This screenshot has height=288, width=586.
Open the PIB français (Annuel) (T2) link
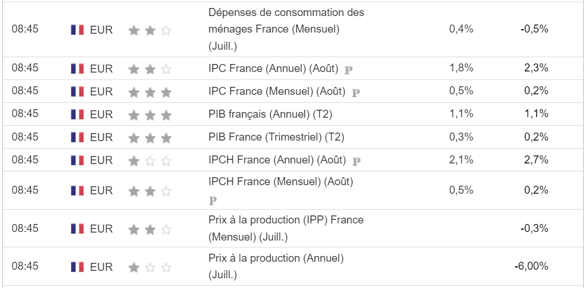(270, 114)
